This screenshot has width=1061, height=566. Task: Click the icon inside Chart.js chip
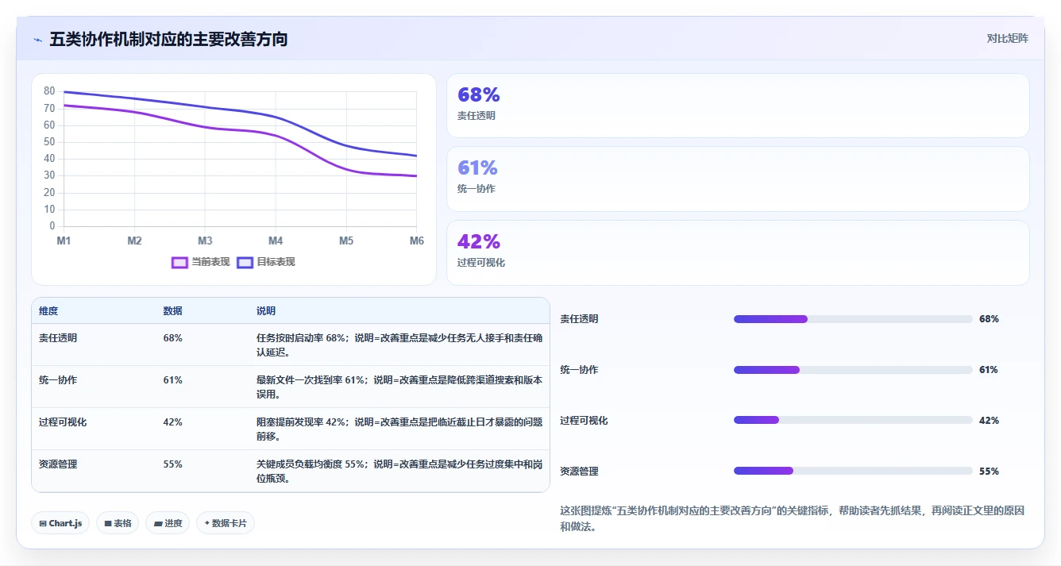(x=43, y=523)
